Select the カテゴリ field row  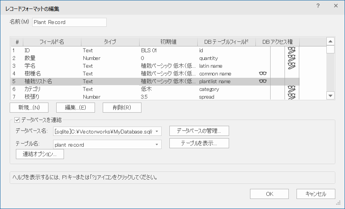pyautogui.click(x=155, y=89)
